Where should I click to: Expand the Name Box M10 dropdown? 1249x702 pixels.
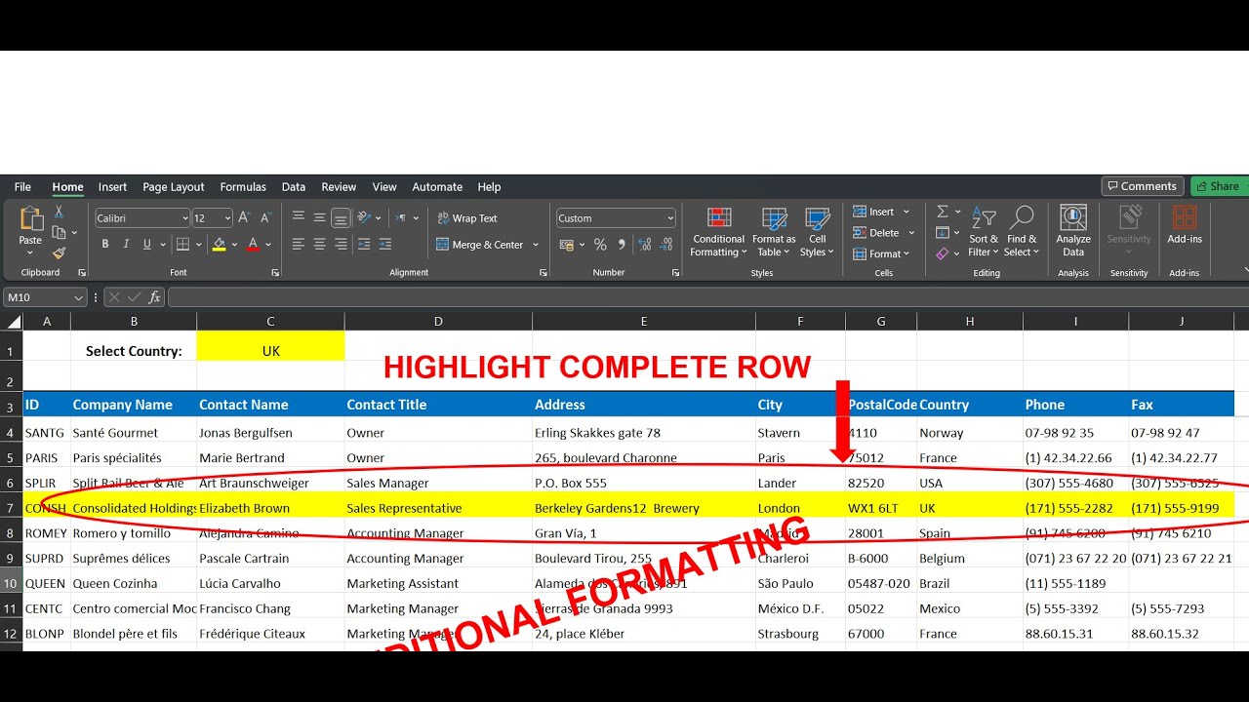[x=78, y=297]
